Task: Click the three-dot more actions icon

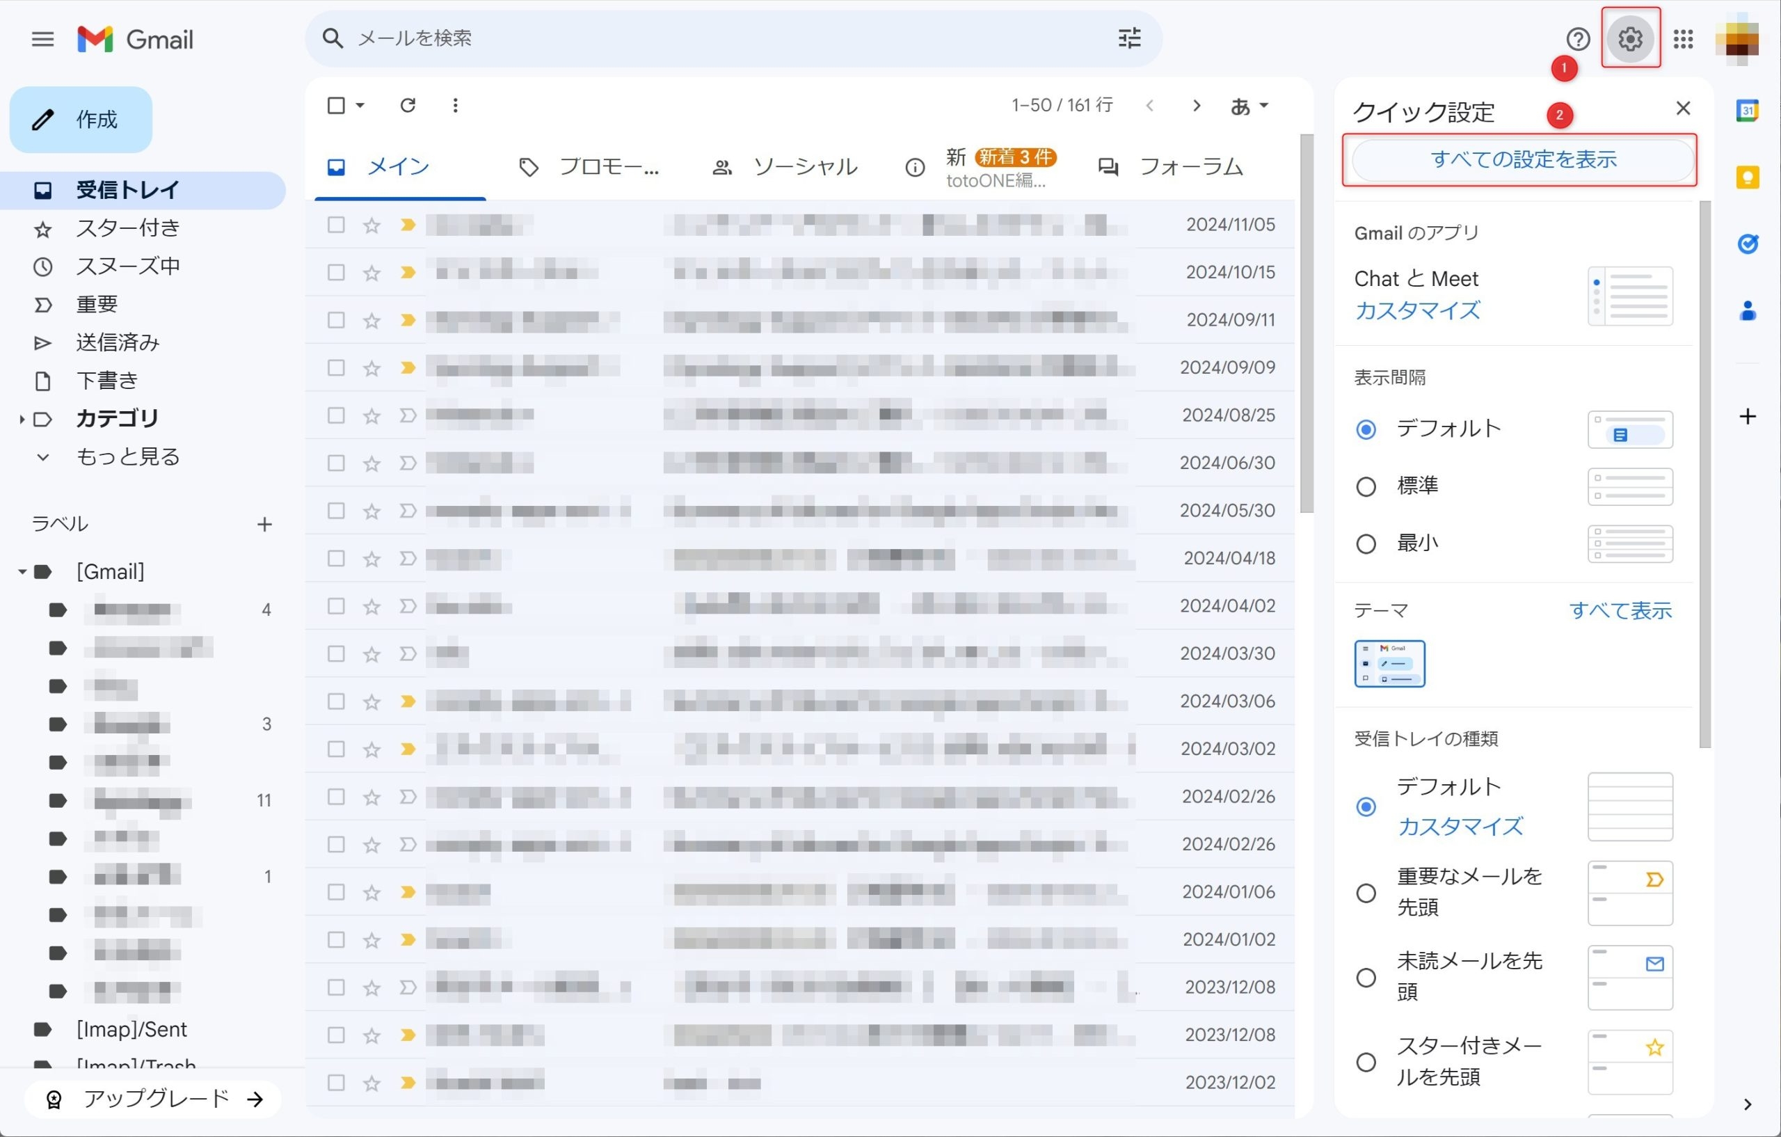Action: 455,105
